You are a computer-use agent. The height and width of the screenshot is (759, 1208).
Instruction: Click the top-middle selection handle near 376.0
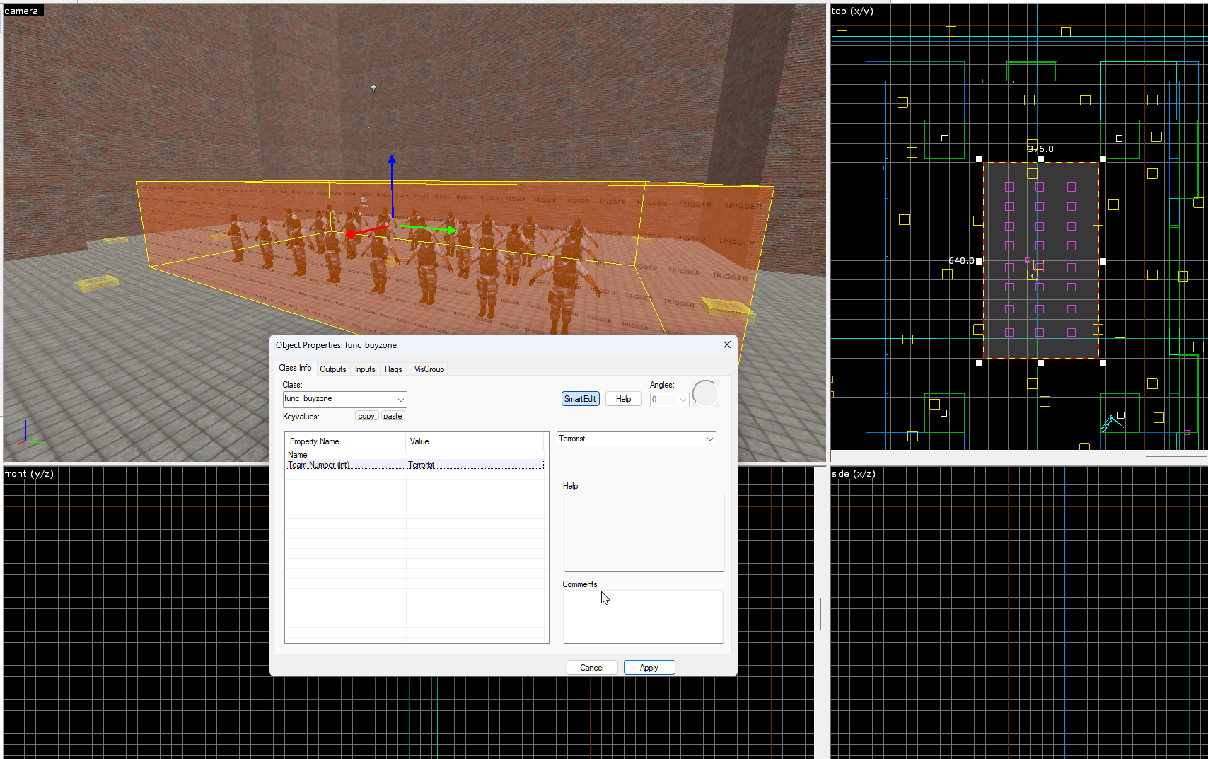coord(1040,158)
